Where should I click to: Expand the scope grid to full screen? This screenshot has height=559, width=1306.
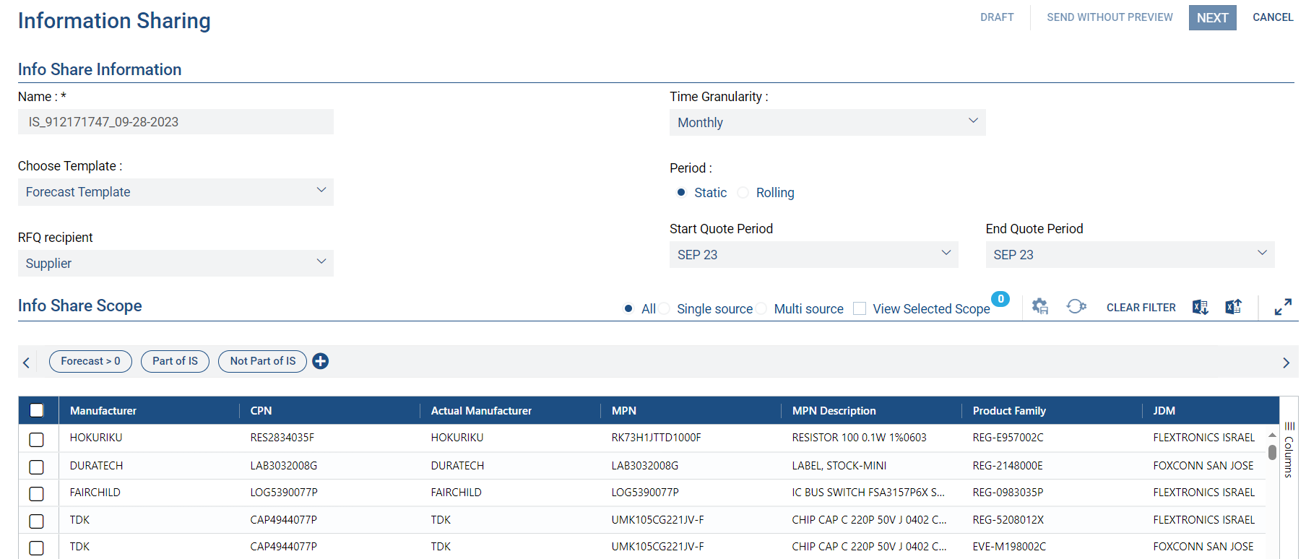(1283, 307)
